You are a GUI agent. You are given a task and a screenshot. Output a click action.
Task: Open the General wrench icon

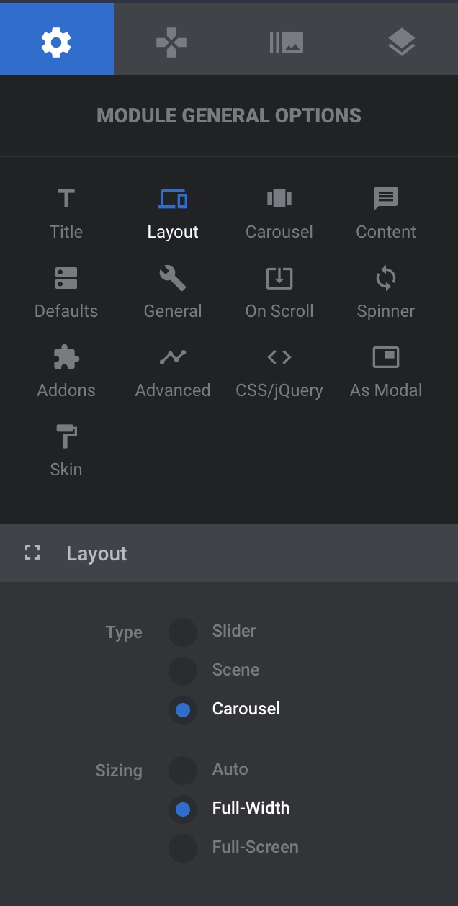pyautogui.click(x=173, y=278)
